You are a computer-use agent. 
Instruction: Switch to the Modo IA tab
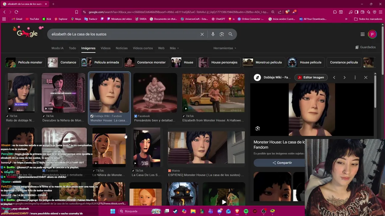[57, 48]
